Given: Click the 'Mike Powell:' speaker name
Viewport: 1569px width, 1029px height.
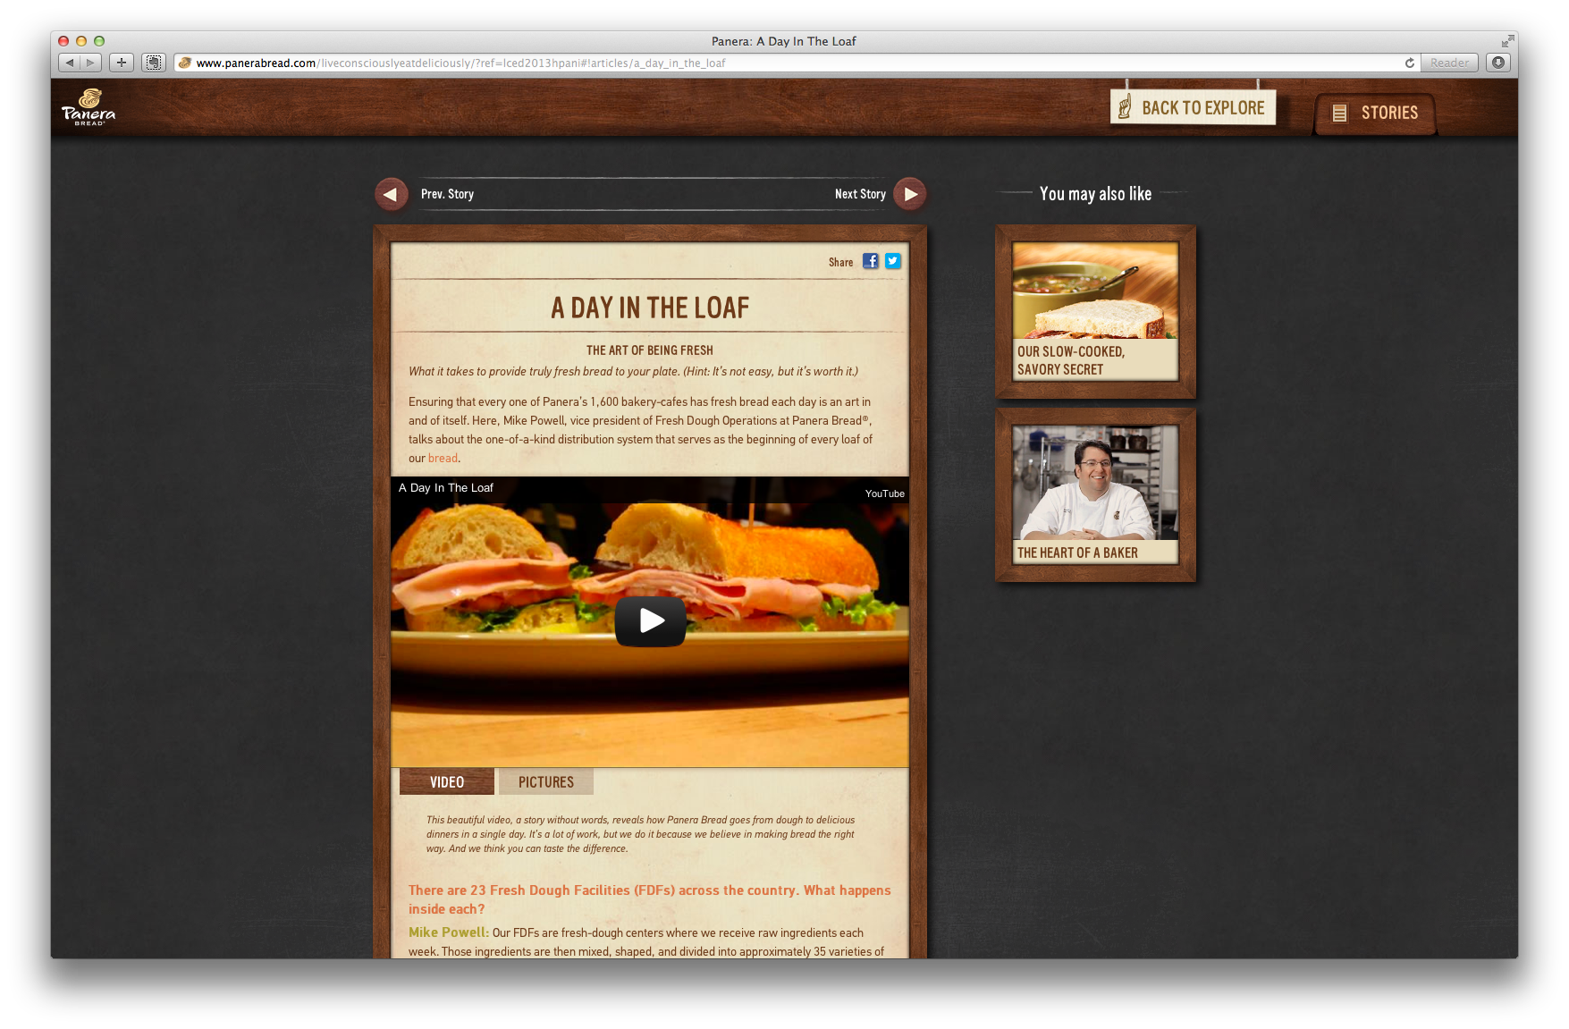Looking at the screenshot, I should (449, 932).
